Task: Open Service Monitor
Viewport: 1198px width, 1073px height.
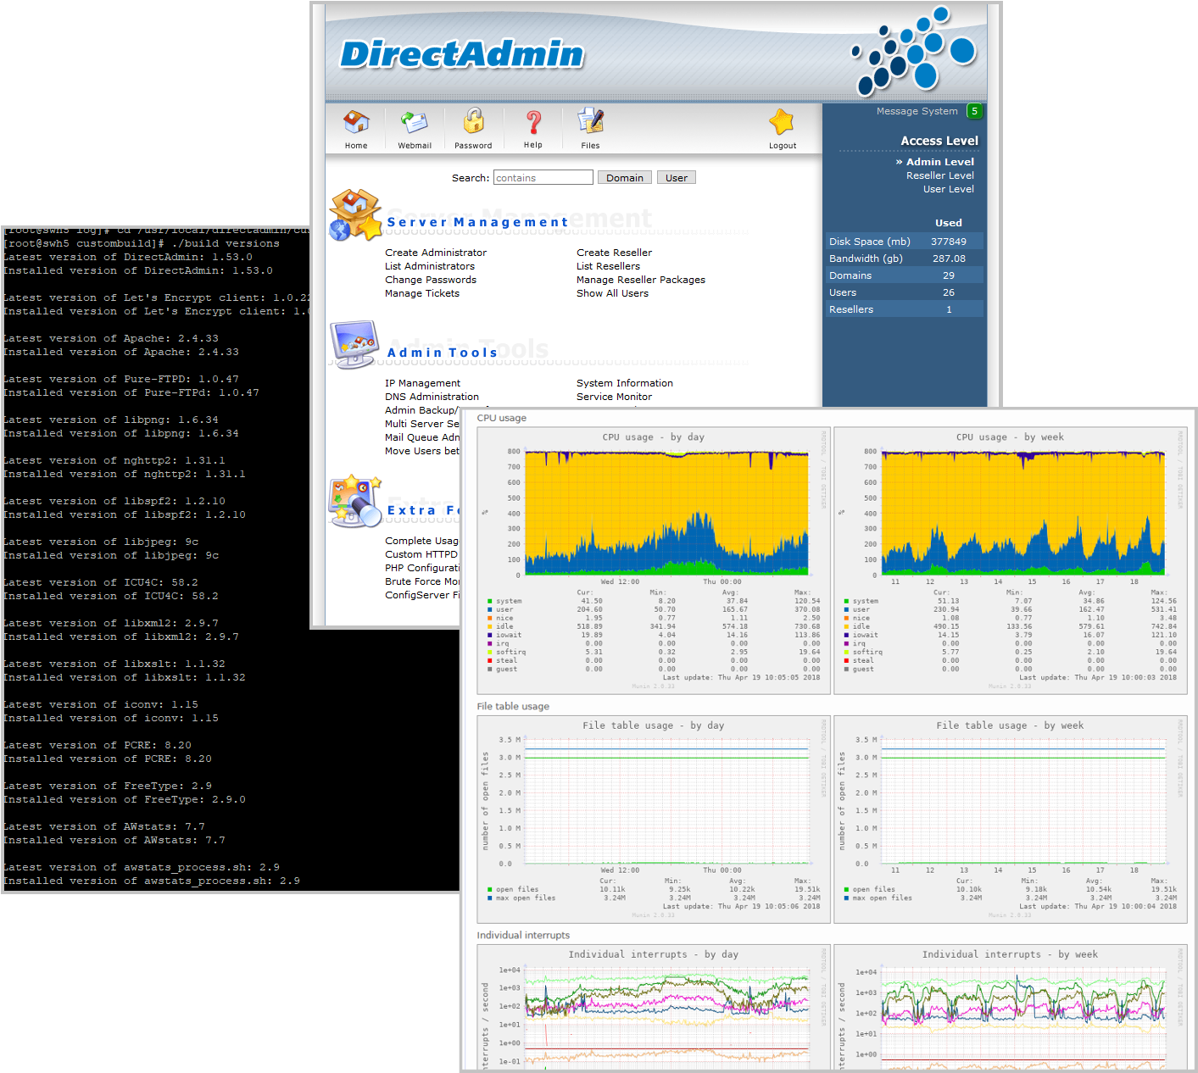Action: (615, 397)
